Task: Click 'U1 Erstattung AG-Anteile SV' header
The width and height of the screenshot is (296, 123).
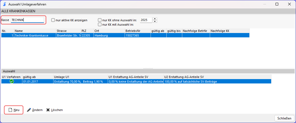Action: tap(136, 77)
